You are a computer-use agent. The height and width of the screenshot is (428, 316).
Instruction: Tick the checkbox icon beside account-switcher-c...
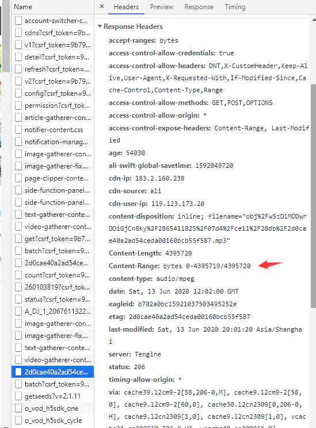[18, 21]
